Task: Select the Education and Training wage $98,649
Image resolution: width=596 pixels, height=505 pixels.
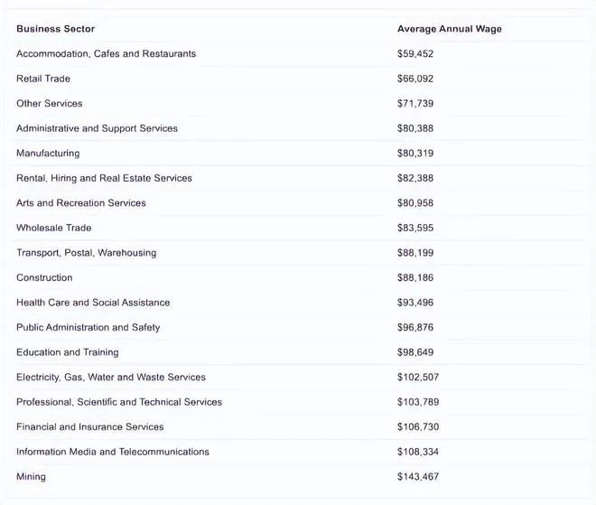Action: [414, 352]
